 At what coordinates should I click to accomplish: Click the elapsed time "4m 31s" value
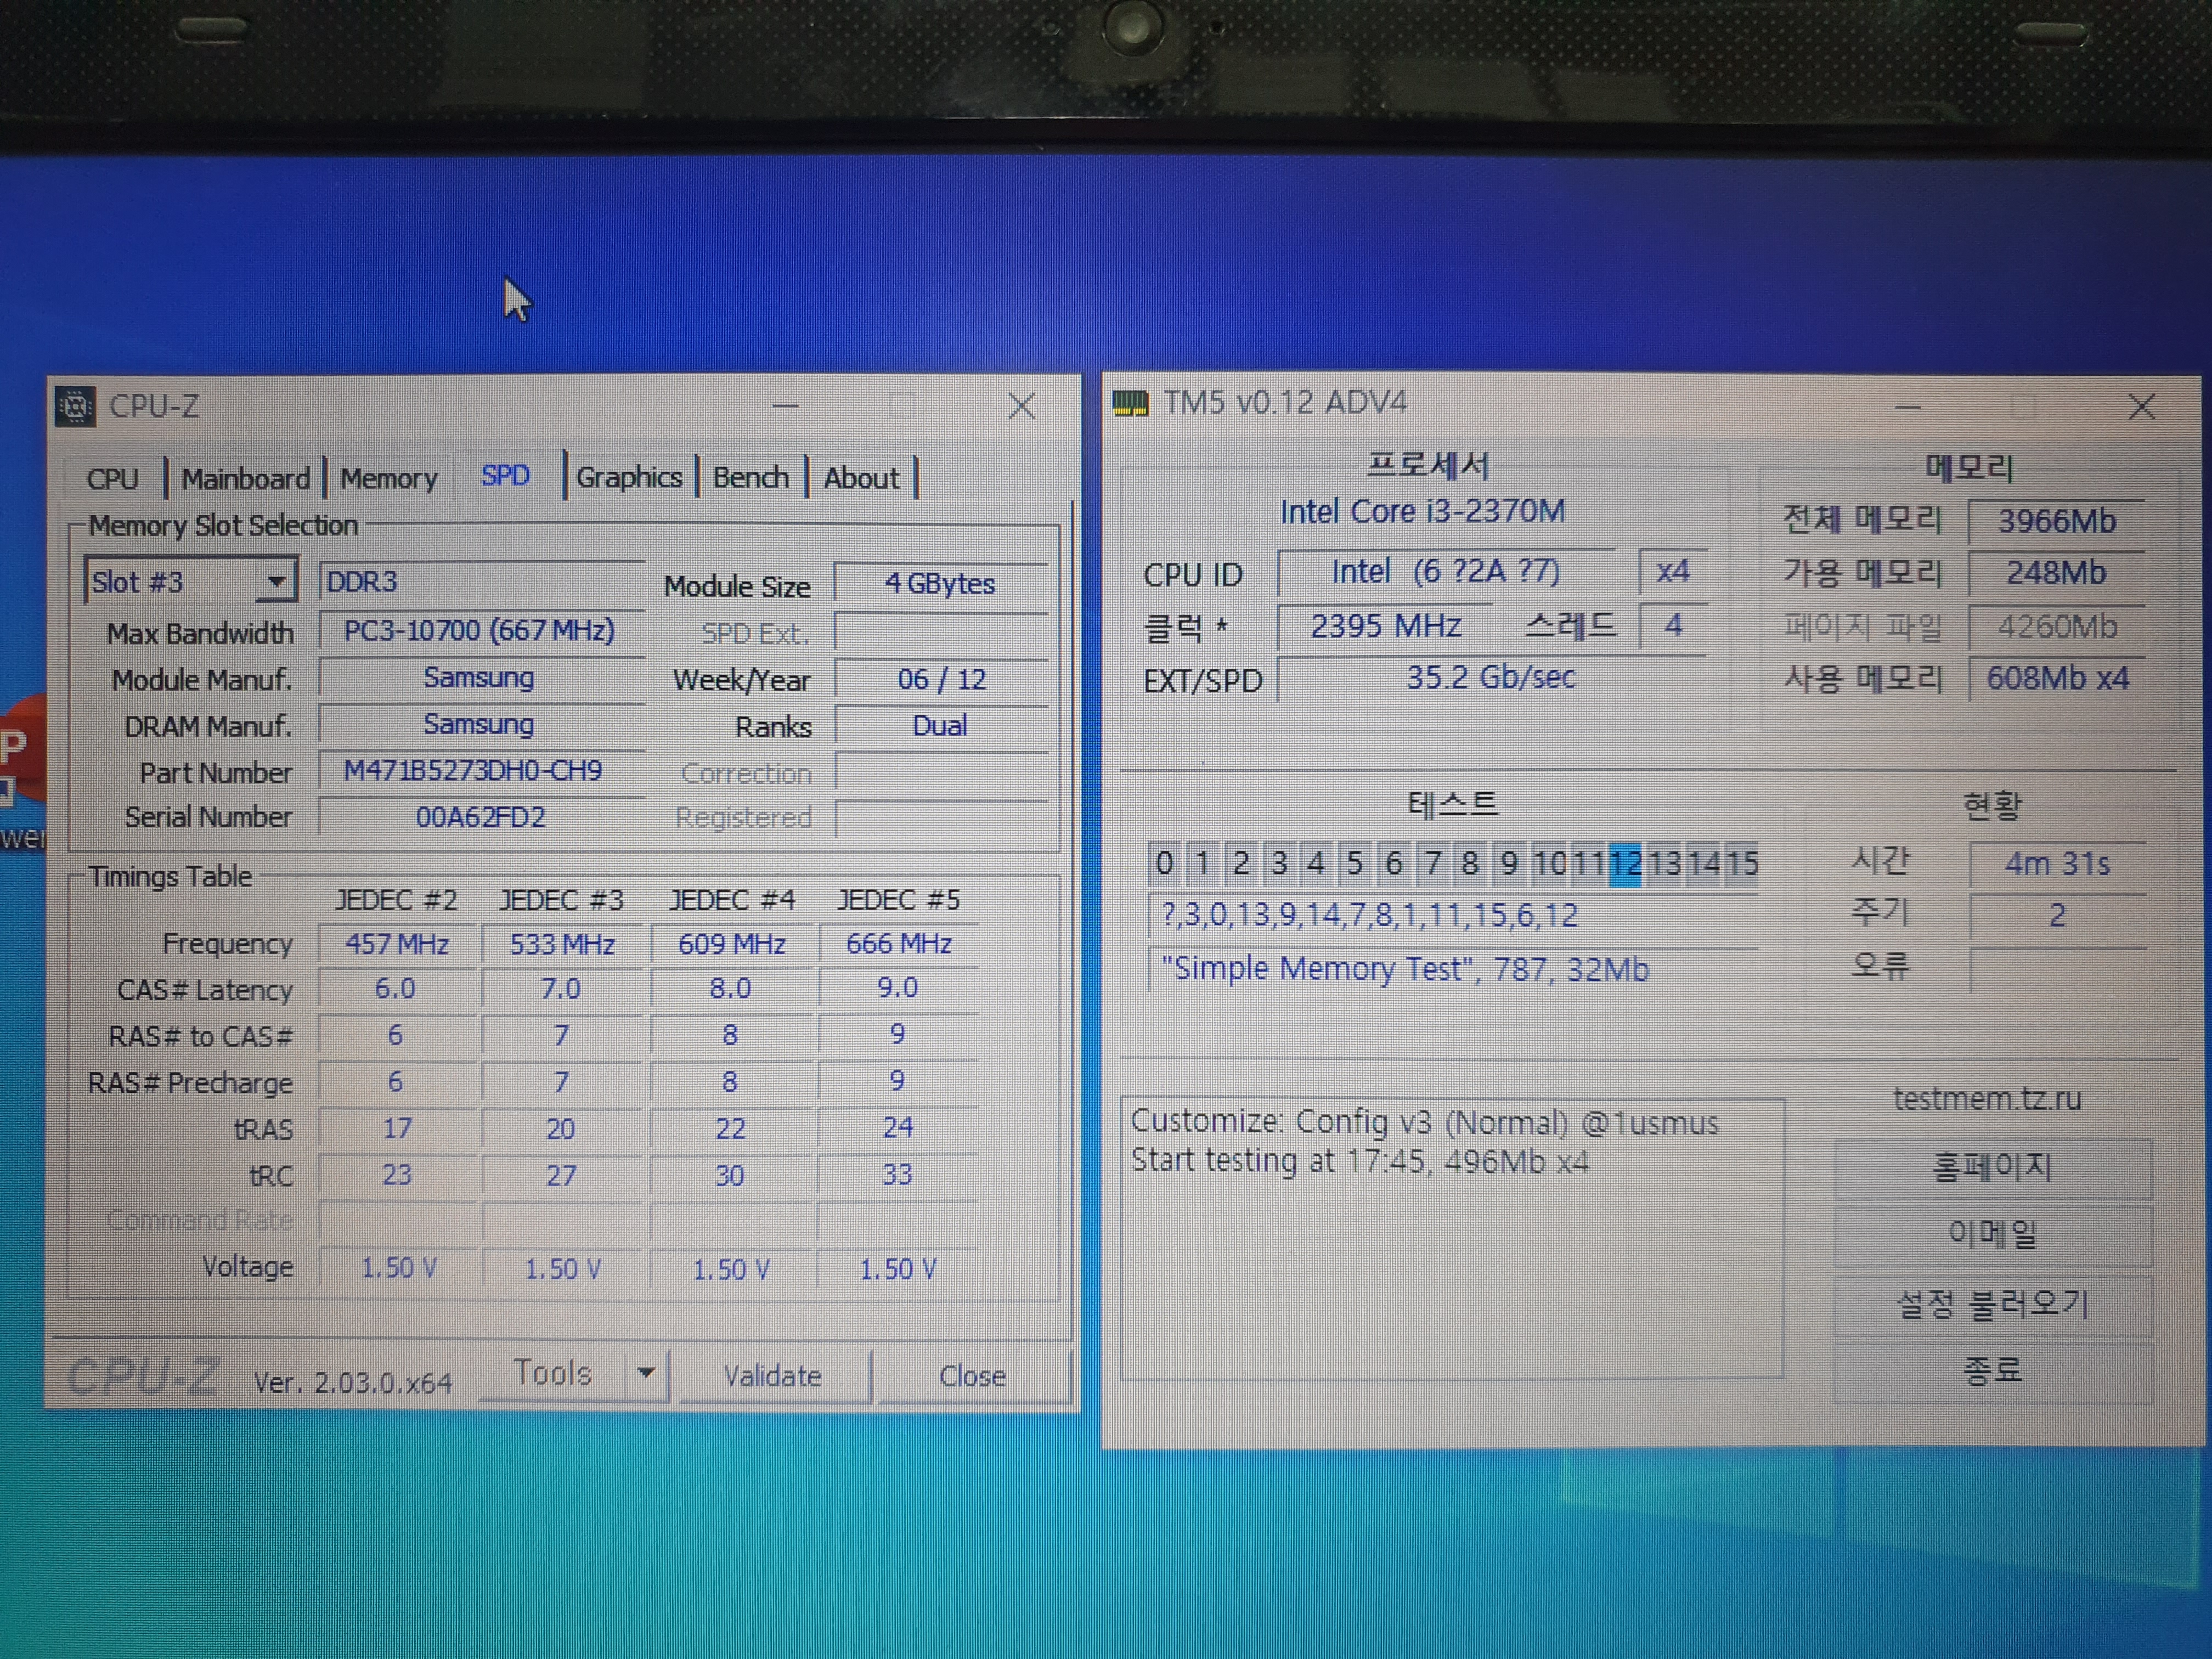[2056, 863]
